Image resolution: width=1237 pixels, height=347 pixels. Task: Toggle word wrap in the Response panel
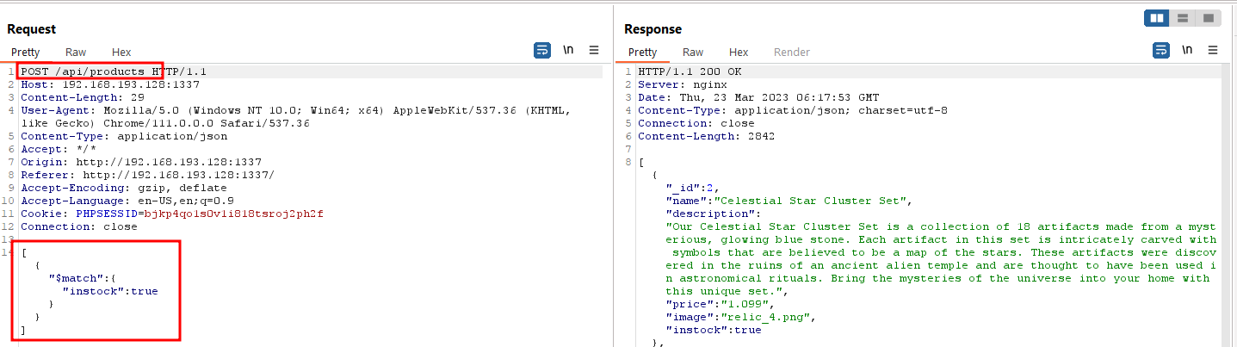pos(1161,51)
